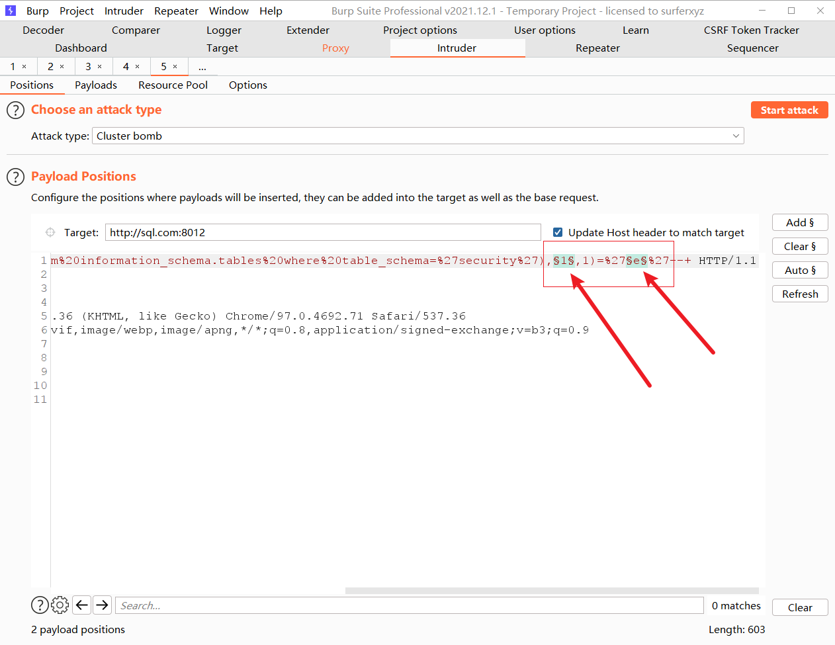
Task: Switch to the Dashboard tab
Action: pyautogui.click(x=81, y=48)
